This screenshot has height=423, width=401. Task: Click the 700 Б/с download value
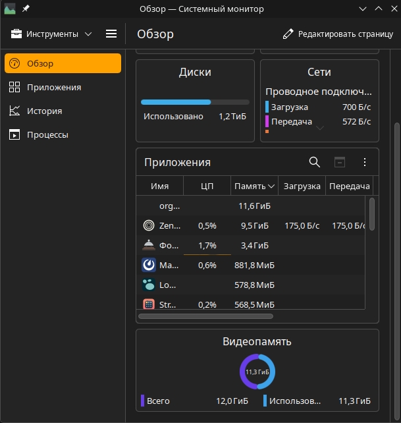tap(356, 107)
